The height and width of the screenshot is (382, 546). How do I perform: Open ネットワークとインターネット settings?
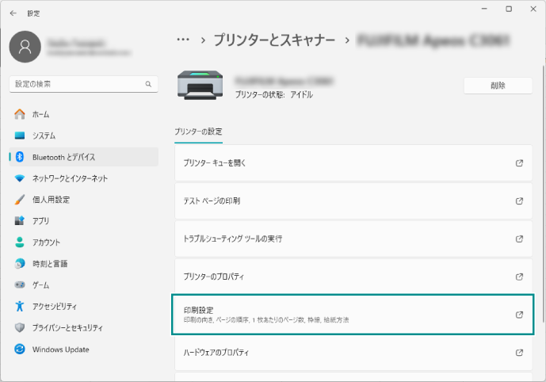point(70,178)
